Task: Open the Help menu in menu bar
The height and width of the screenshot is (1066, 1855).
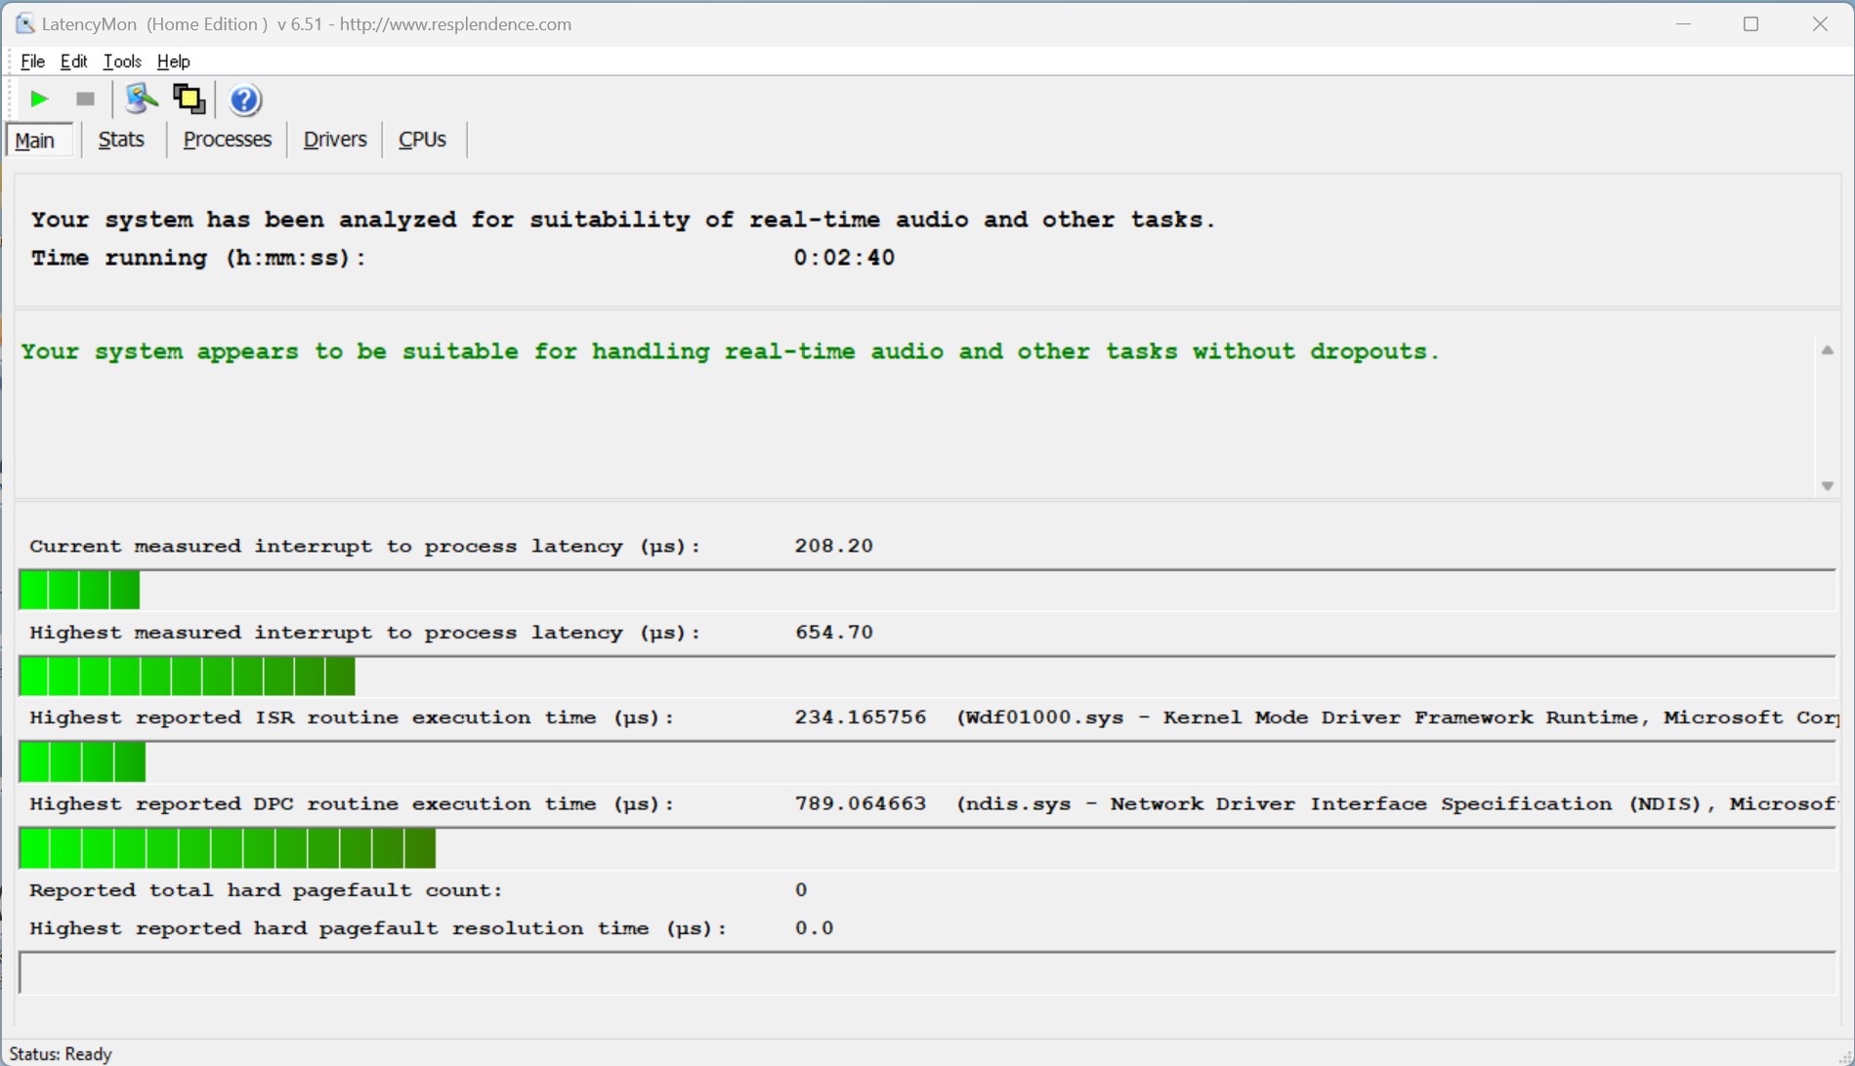Action: tap(173, 61)
